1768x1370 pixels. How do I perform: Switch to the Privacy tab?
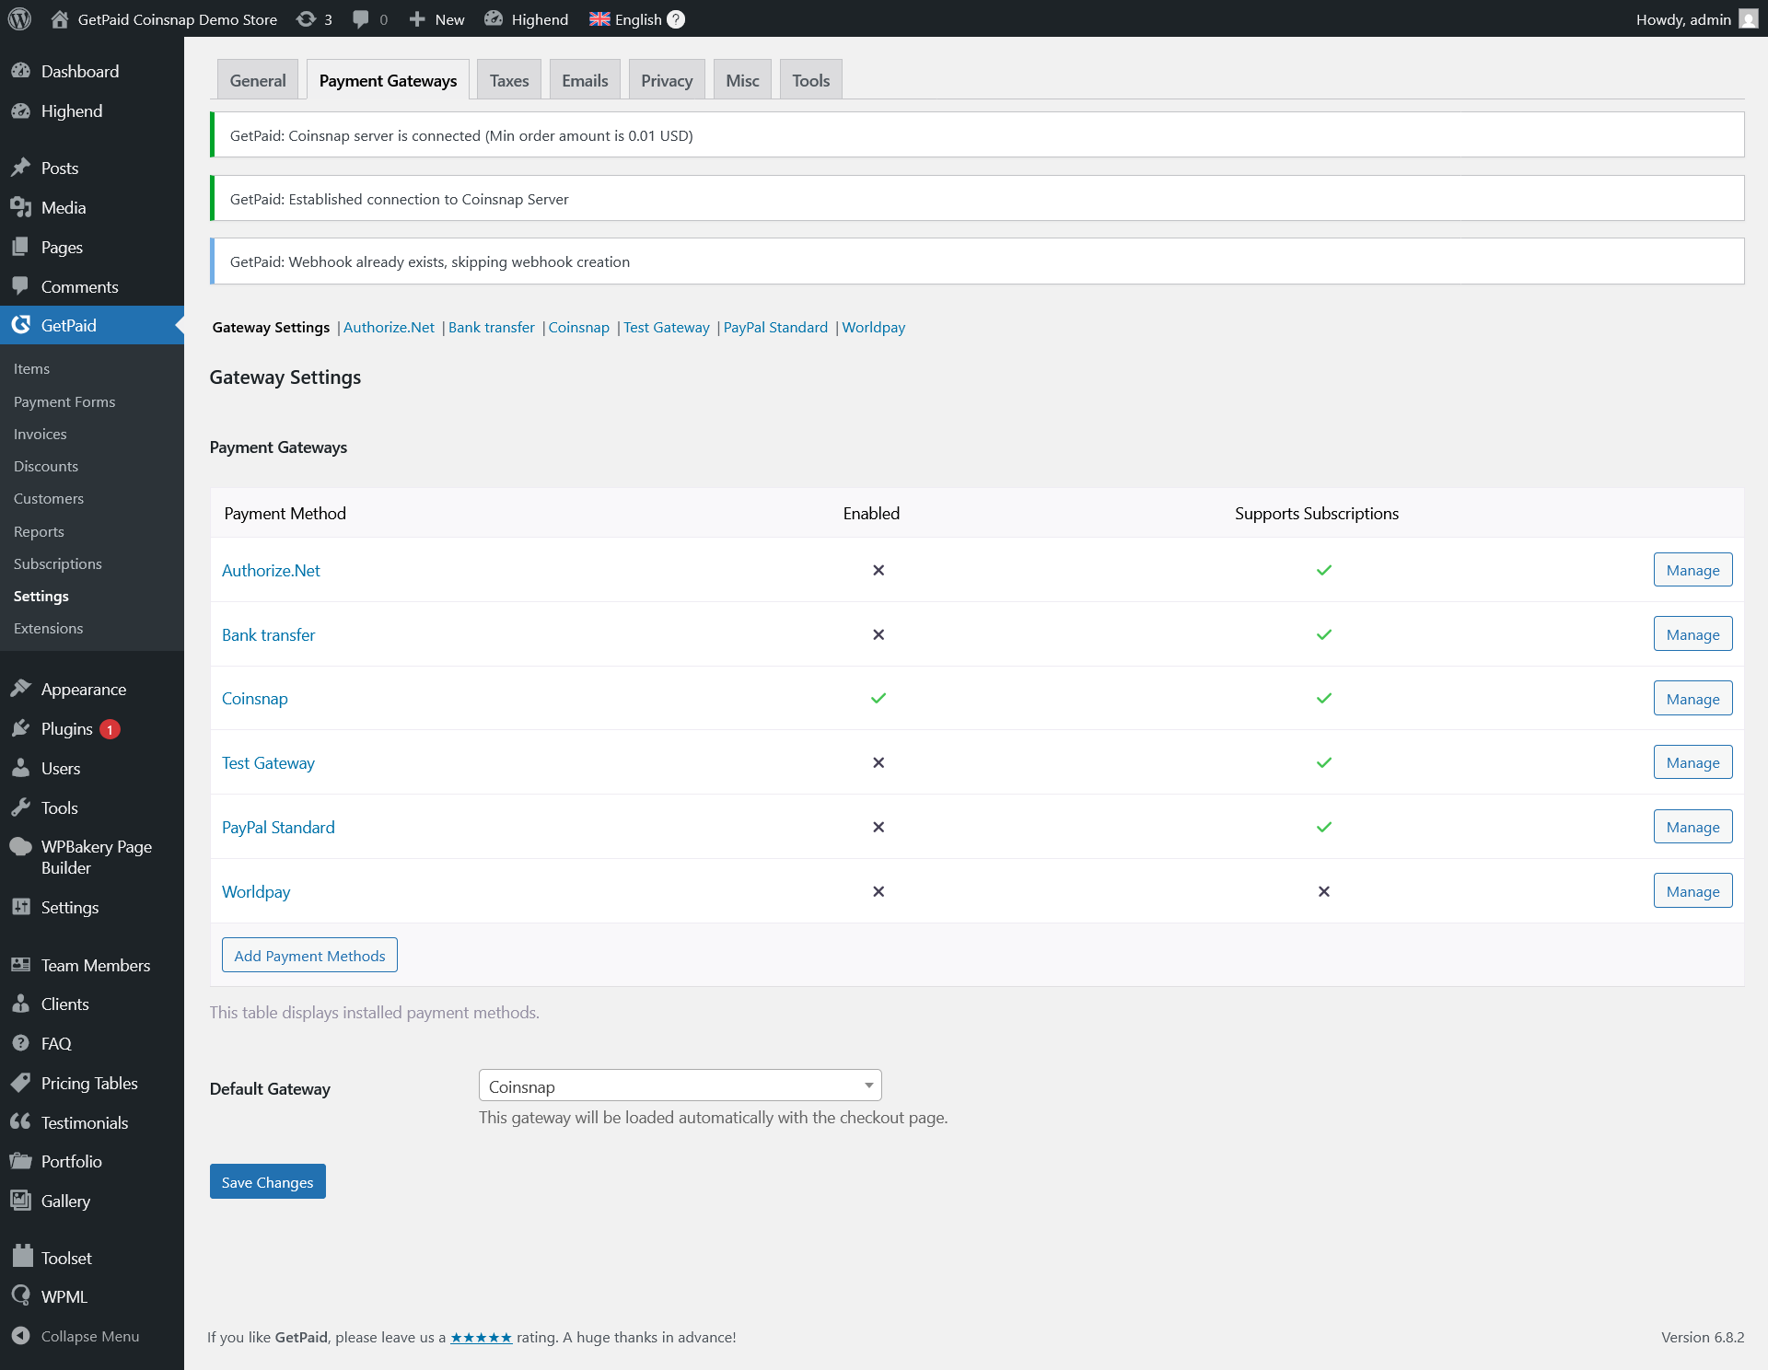[667, 80]
